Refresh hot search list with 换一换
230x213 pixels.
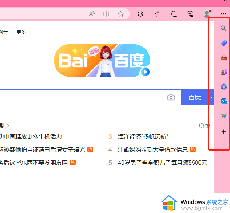pyautogui.click(x=206, y=126)
